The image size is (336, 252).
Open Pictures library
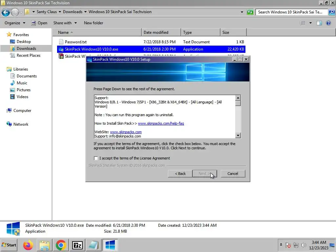24,90
